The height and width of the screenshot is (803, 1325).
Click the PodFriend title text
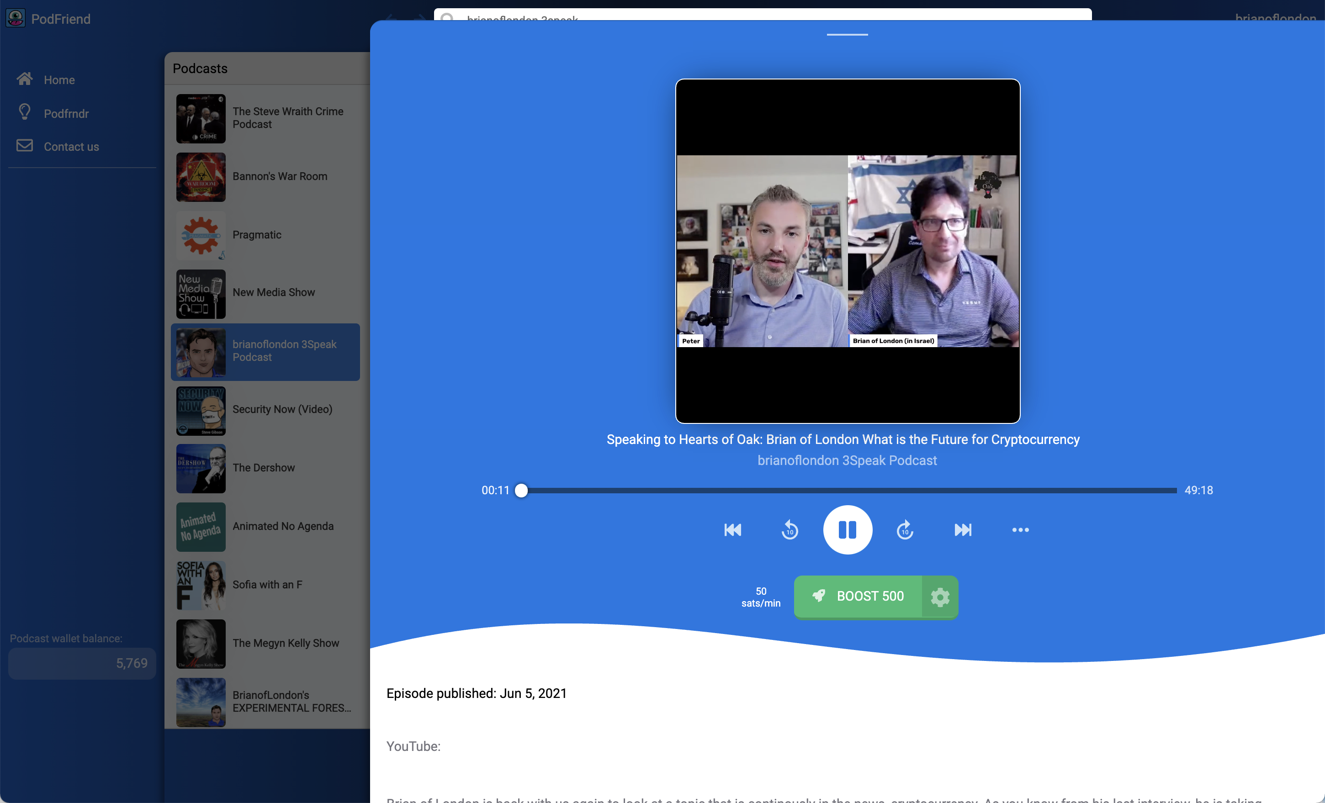coord(61,19)
